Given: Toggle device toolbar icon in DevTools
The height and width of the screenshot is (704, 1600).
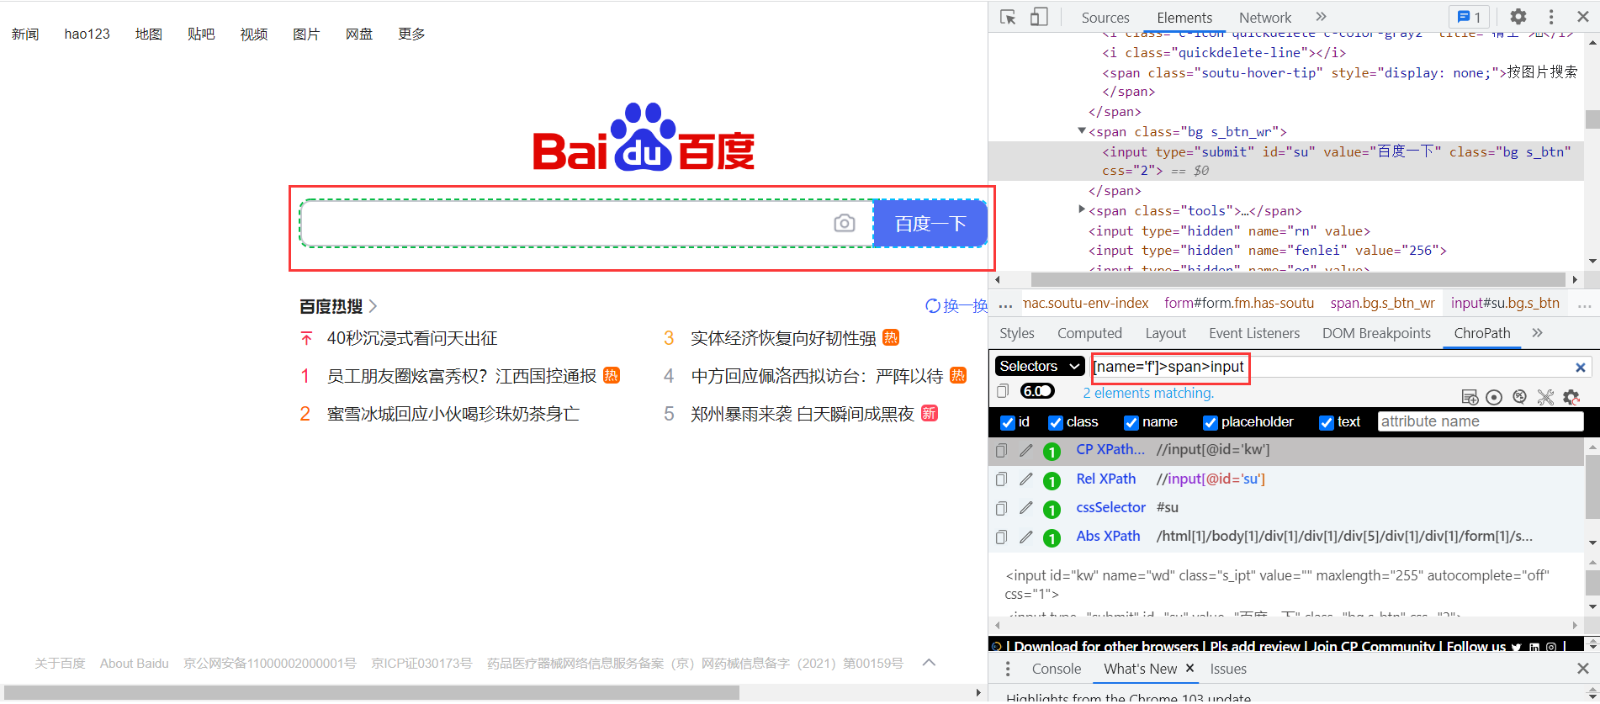Looking at the screenshot, I should click(1039, 17).
